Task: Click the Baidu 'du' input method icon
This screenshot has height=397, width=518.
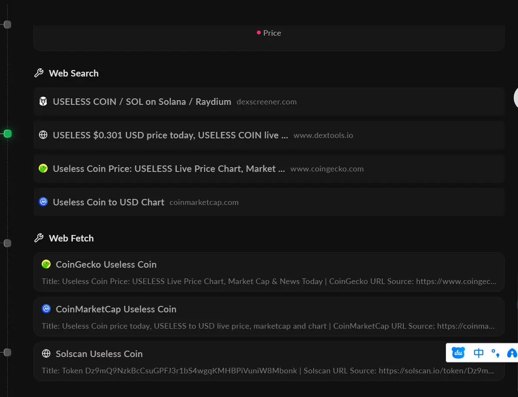Action: pyautogui.click(x=458, y=353)
